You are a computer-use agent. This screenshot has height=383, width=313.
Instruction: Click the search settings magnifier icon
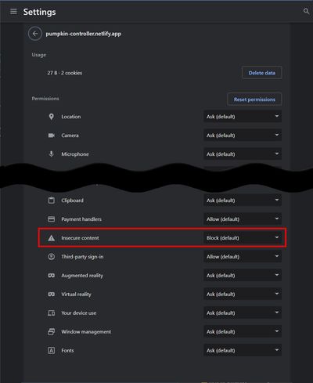306,11
